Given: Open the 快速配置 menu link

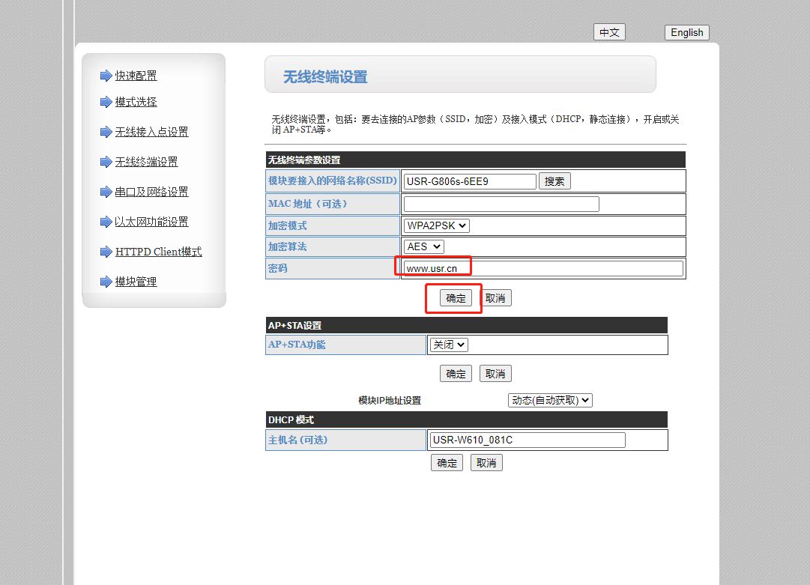Looking at the screenshot, I should pos(136,76).
